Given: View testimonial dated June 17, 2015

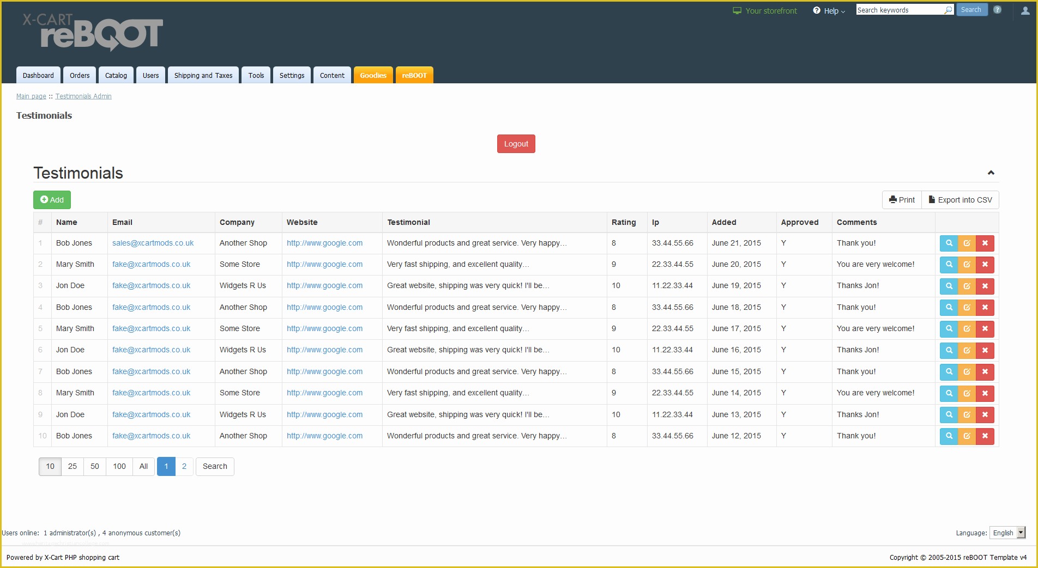Looking at the screenshot, I should (x=949, y=329).
